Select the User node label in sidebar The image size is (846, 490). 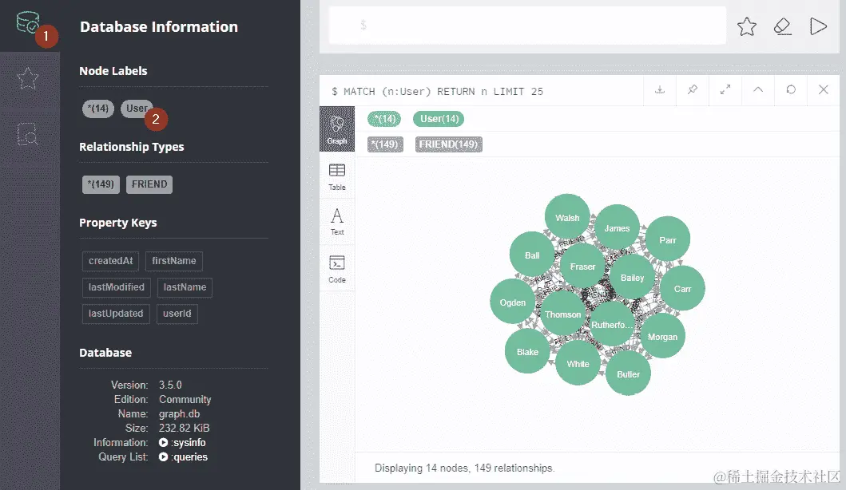point(137,109)
